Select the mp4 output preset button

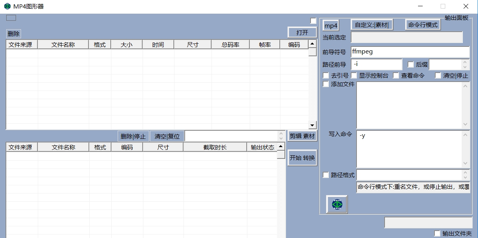click(330, 25)
